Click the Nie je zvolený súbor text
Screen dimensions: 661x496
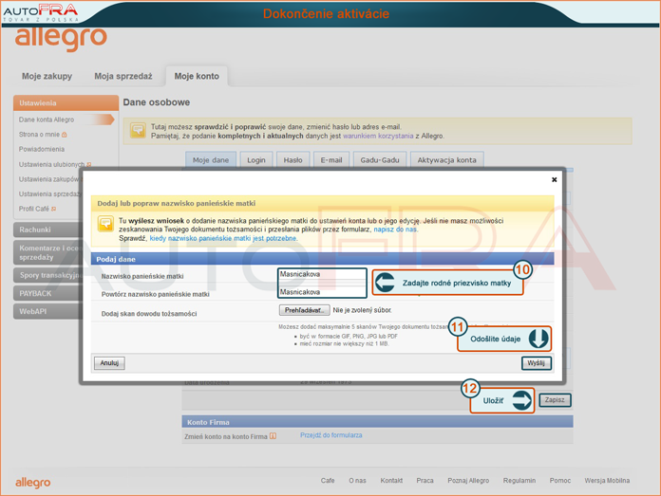tap(362, 310)
